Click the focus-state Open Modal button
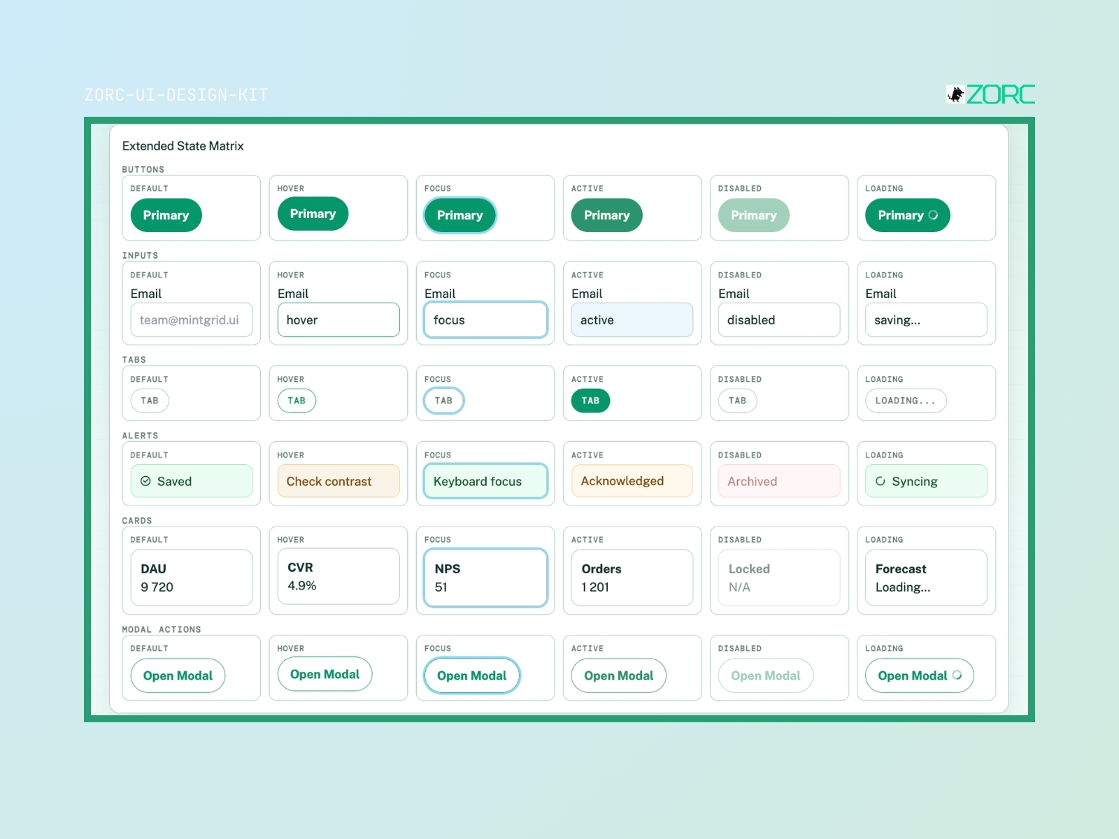Viewport: 1119px width, 839px height. 471,675
